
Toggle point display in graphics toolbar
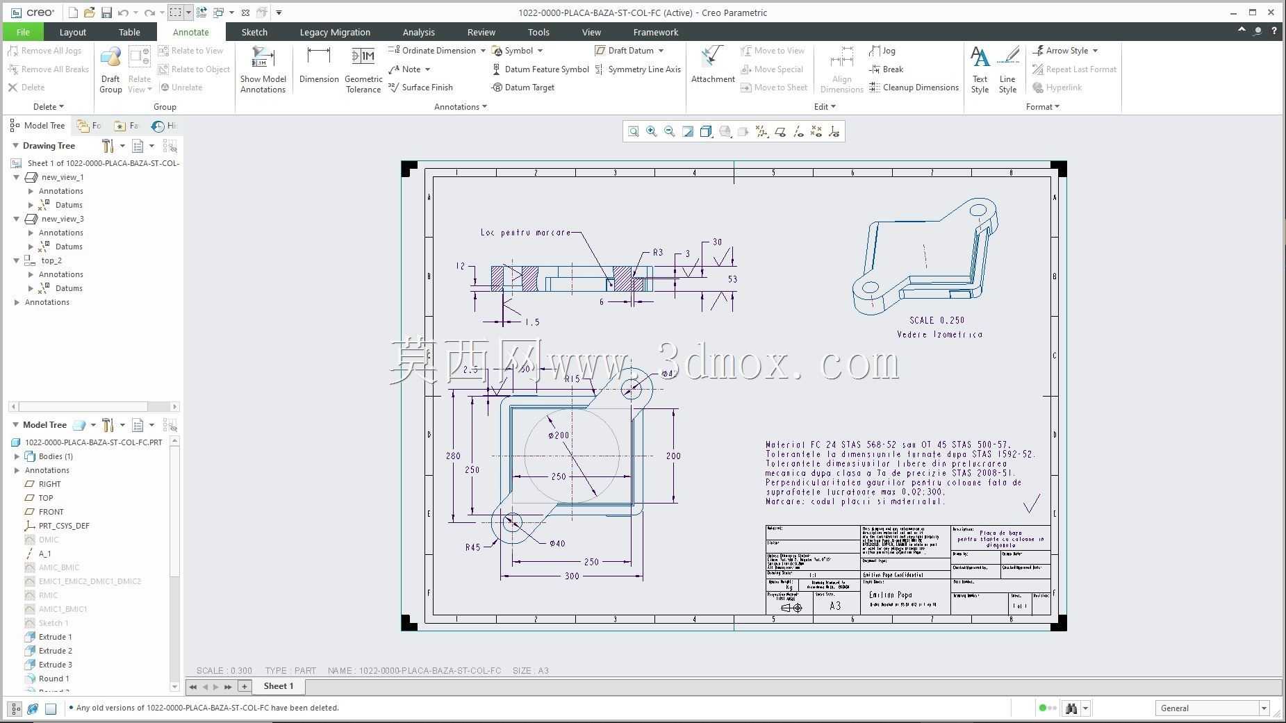pos(816,131)
